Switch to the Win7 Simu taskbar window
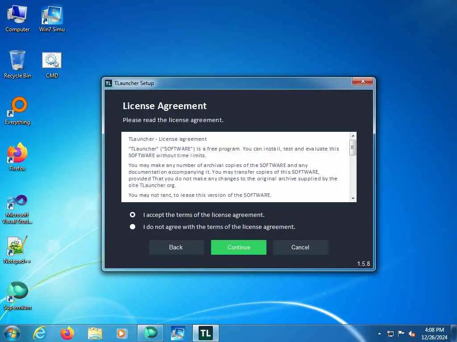457x342 pixels. [x=178, y=333]
